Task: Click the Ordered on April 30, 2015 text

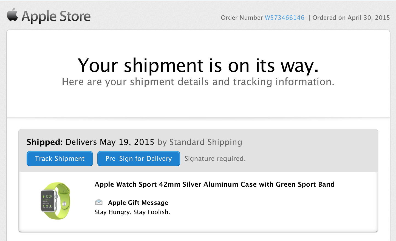Action: click(351, 18)
